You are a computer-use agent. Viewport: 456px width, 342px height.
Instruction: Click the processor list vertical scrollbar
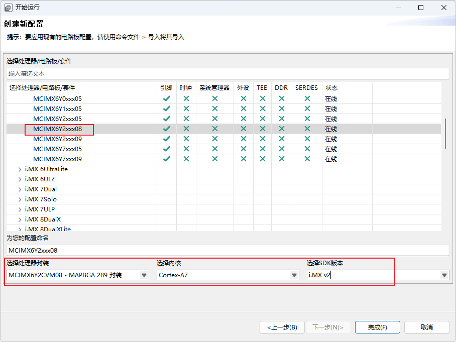click(445, 133)
